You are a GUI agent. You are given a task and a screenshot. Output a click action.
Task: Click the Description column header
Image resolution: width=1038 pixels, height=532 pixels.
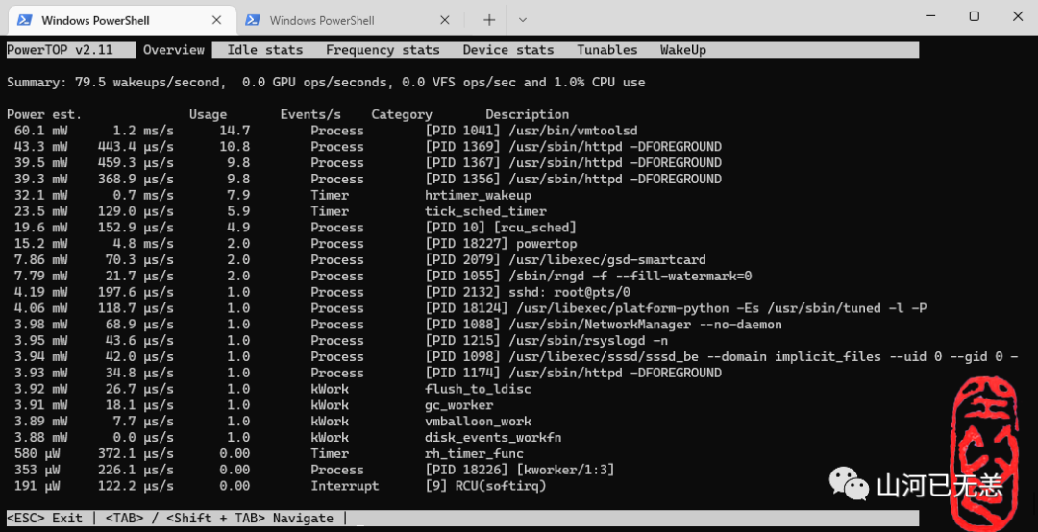[x=528, y=114]
